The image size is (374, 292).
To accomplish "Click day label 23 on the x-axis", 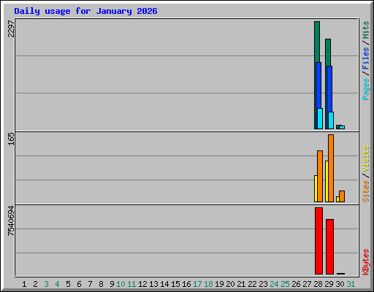I will (263, 284).
